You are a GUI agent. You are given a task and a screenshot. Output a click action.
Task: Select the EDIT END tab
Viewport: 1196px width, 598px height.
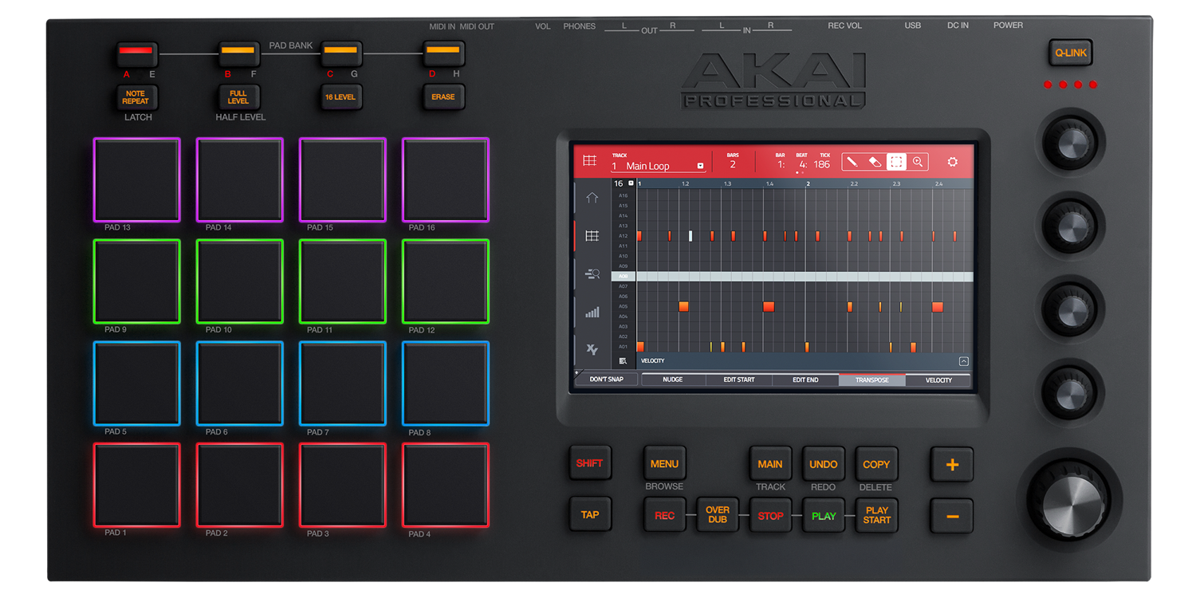(x=805, y=380)
